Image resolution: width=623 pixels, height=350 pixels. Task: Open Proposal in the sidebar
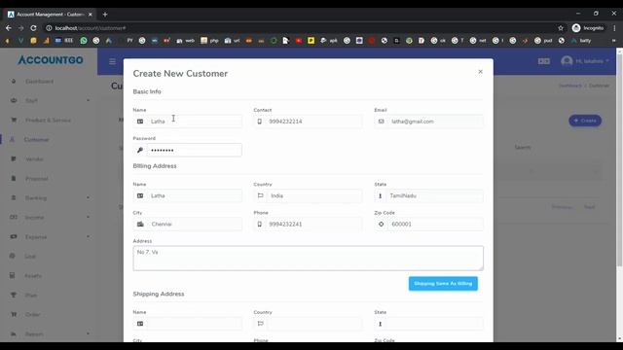37,179
